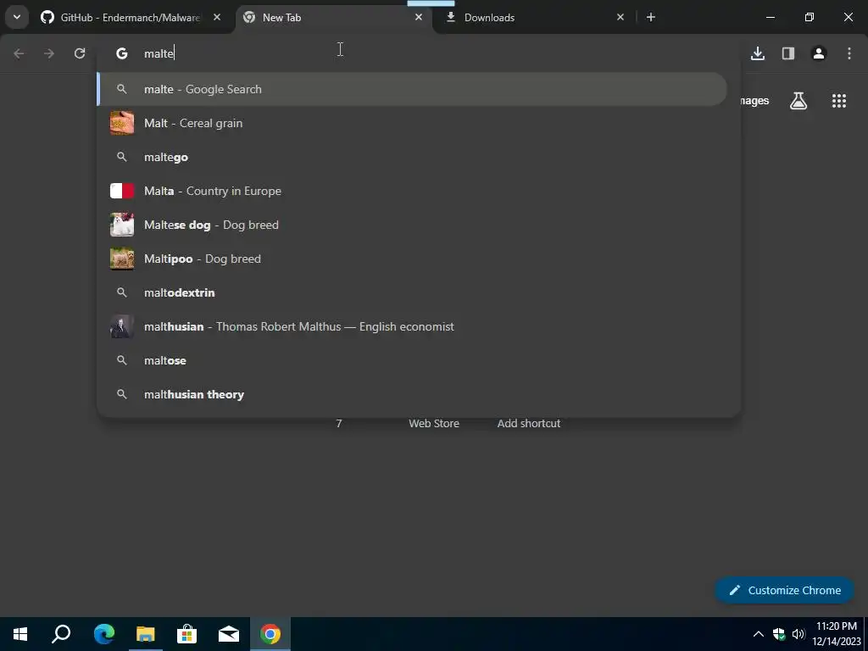Image resolution: width=868 pixels, height=651 pixels.
Task: Click the Malt cereal grain thumbnail
Action: click(122, 123)
